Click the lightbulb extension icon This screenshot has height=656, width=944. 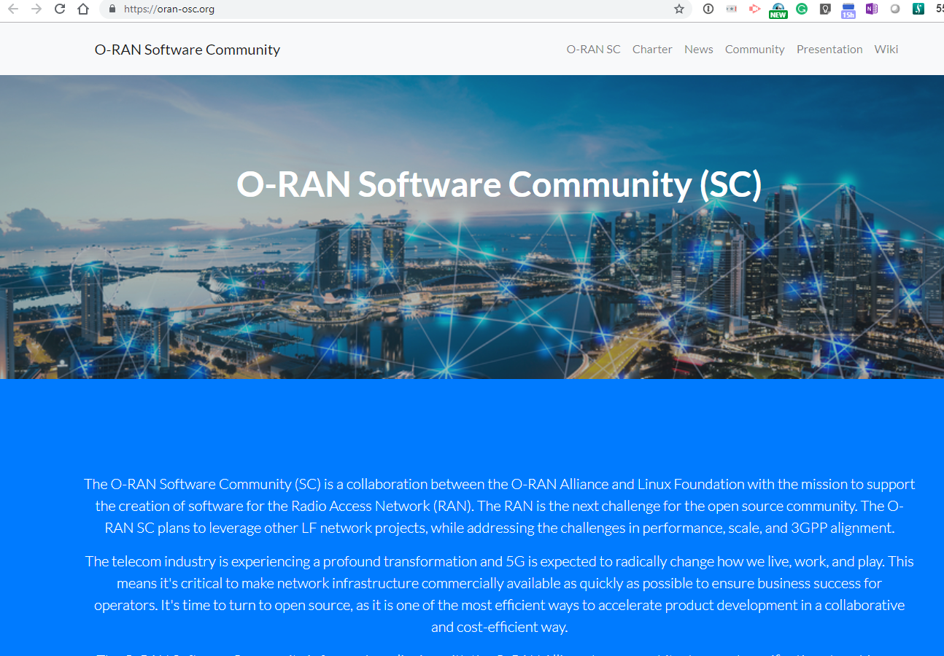pyautogui.click(x=825, y=9)
